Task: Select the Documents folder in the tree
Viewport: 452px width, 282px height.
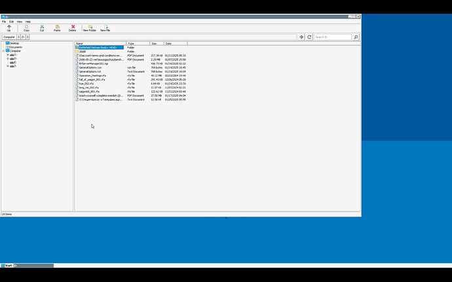Action: click(16, 47)
